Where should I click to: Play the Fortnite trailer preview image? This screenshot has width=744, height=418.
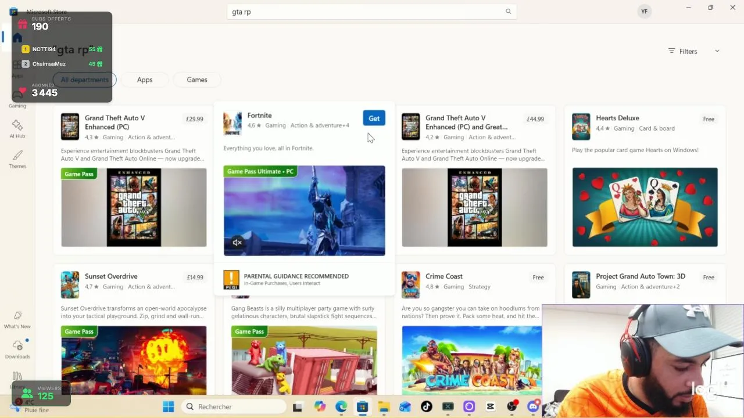[x=304, y=211]
